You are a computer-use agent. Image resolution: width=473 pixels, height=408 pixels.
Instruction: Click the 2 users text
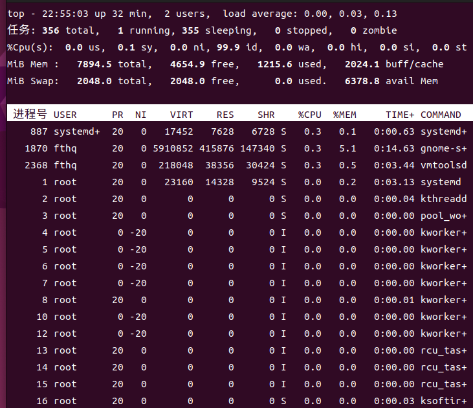[x=187, y=14]
